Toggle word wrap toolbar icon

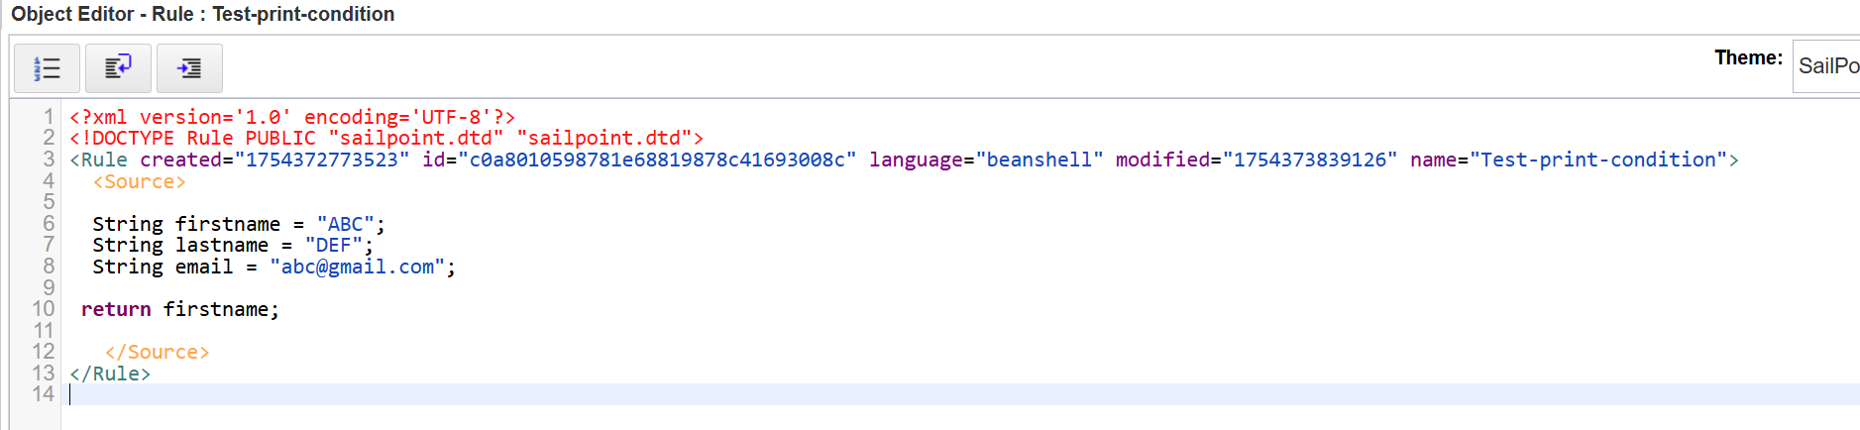118,67
